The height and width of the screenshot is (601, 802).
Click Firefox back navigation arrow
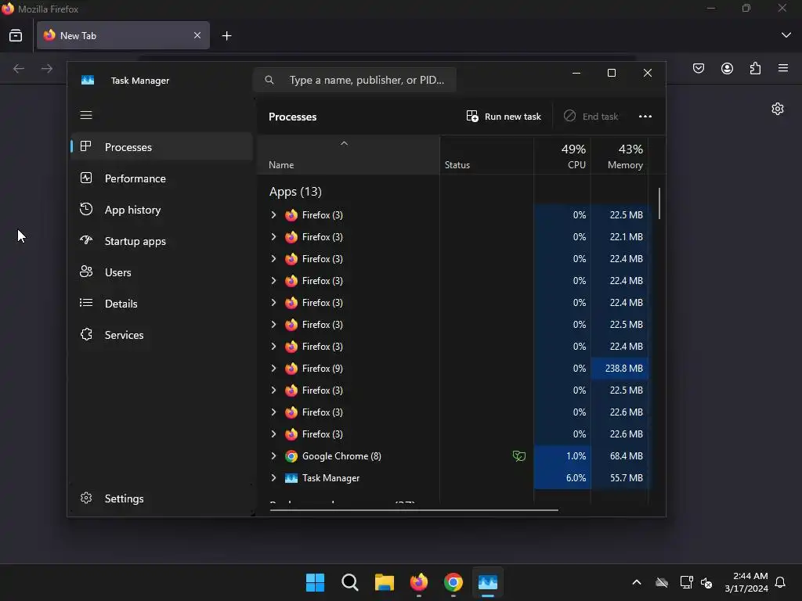point(19,69)
